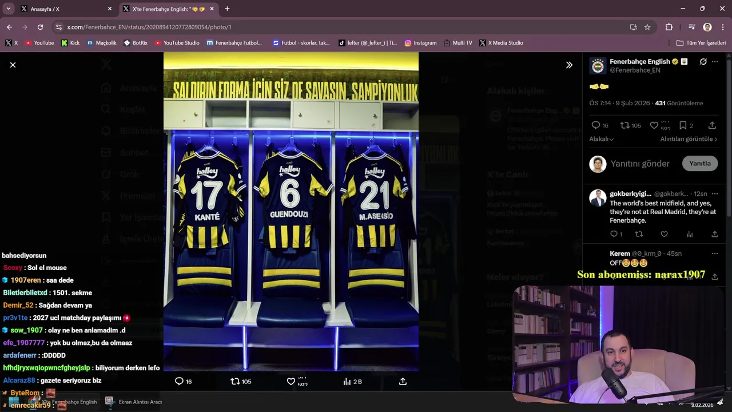Open Ekran Alıntısı Aracı taskbar item
Image resolution: width=732 pixels, height=412 pixels.
click(134, 402)
